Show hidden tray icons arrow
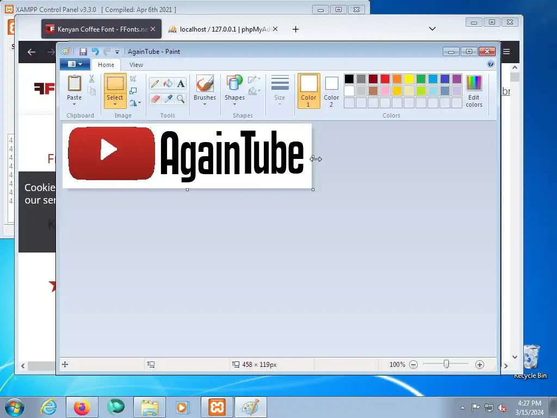557x418 pixels. coord(462,408)
